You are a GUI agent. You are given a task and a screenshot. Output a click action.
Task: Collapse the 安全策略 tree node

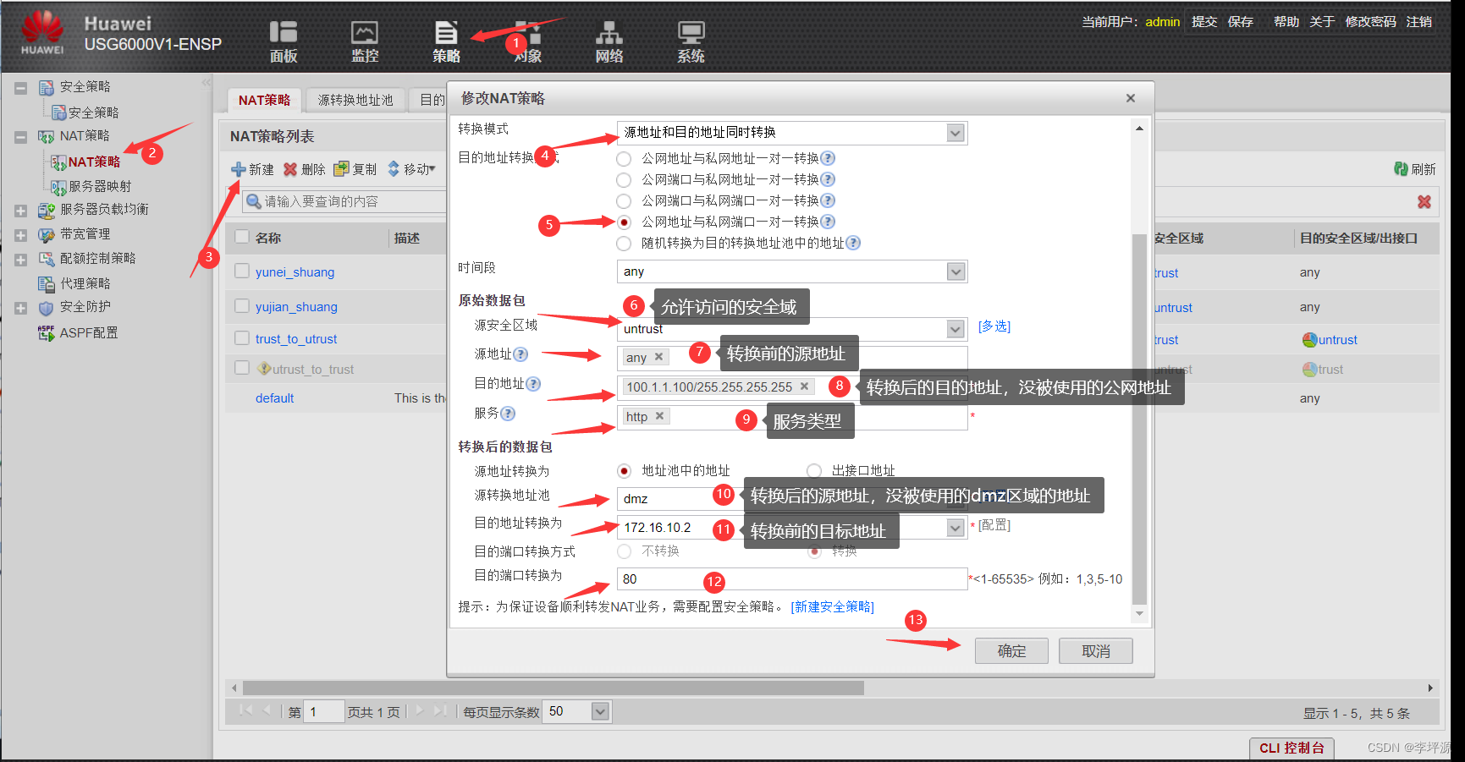pyautogui.click(x=21, y=88)
